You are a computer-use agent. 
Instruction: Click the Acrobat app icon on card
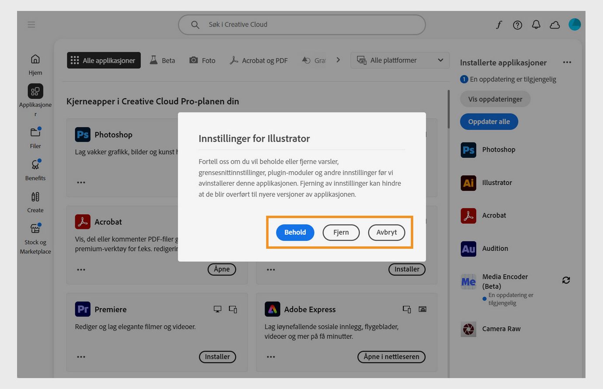[83, 222]
